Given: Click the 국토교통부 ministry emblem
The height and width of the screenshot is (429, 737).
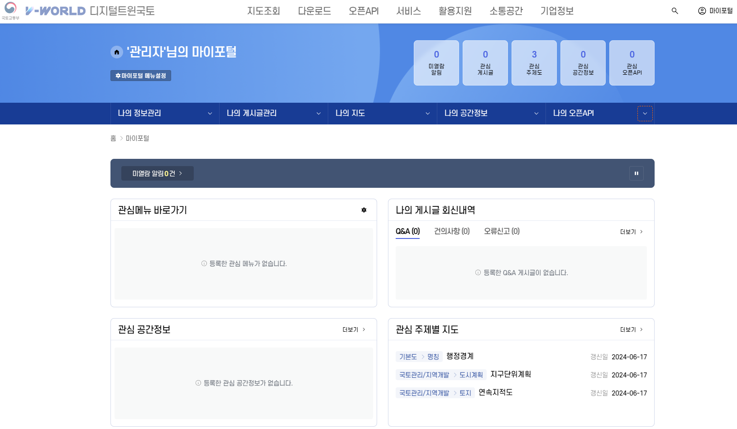Looking at the screenshot, I should (10, 11).
